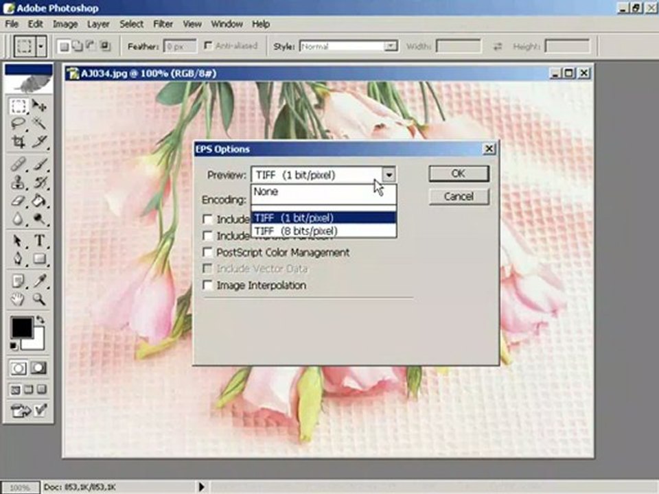Screen dimensions: 659x494
Task: Close the EPS Options dialog
Action: tap(489, 149)
